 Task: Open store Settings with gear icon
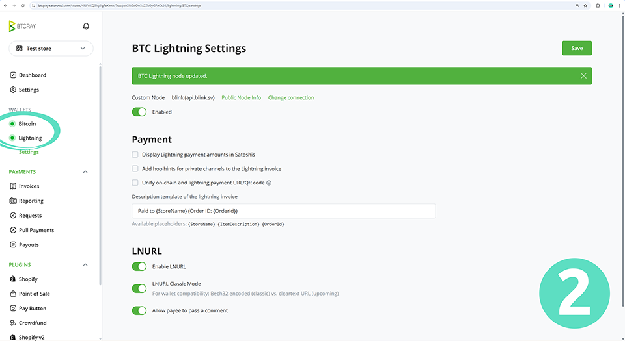point(28,90)
